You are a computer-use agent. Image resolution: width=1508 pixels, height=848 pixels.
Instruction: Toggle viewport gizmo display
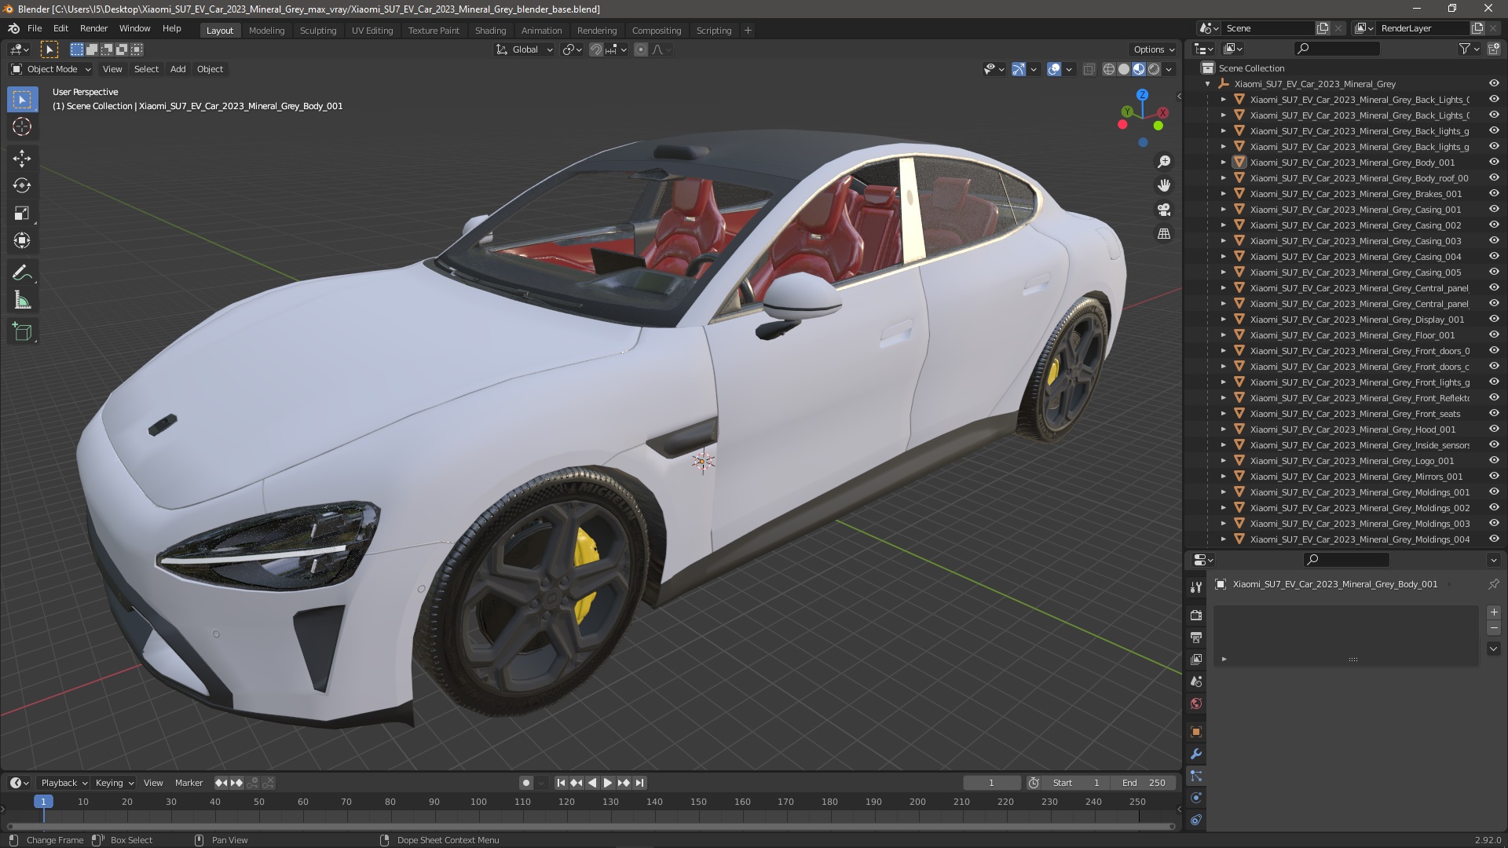point(1019,69)
